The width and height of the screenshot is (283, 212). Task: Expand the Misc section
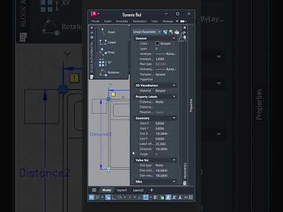(174, 181)
